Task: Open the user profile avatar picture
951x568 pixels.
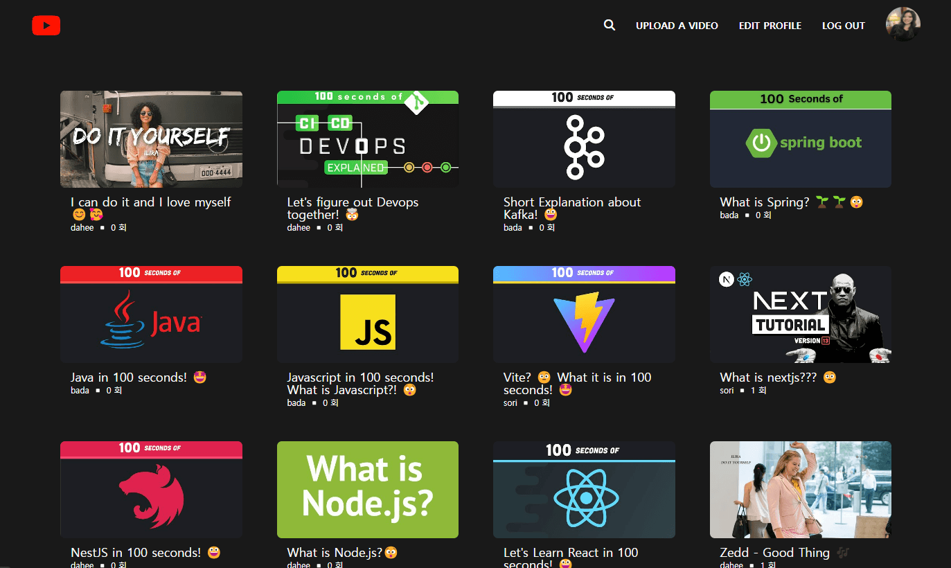Action: pos(903,24)
